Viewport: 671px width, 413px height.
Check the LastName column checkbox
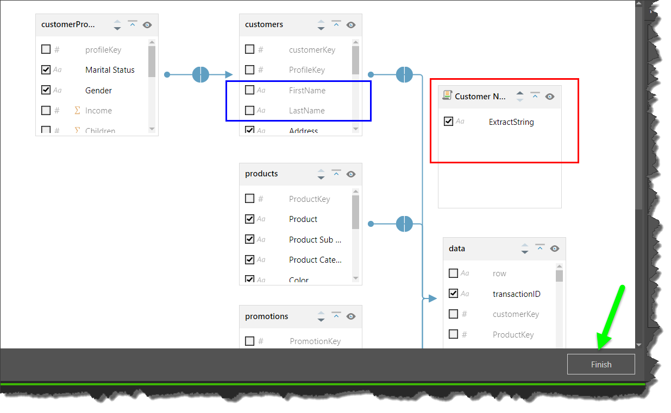[250, 110]
